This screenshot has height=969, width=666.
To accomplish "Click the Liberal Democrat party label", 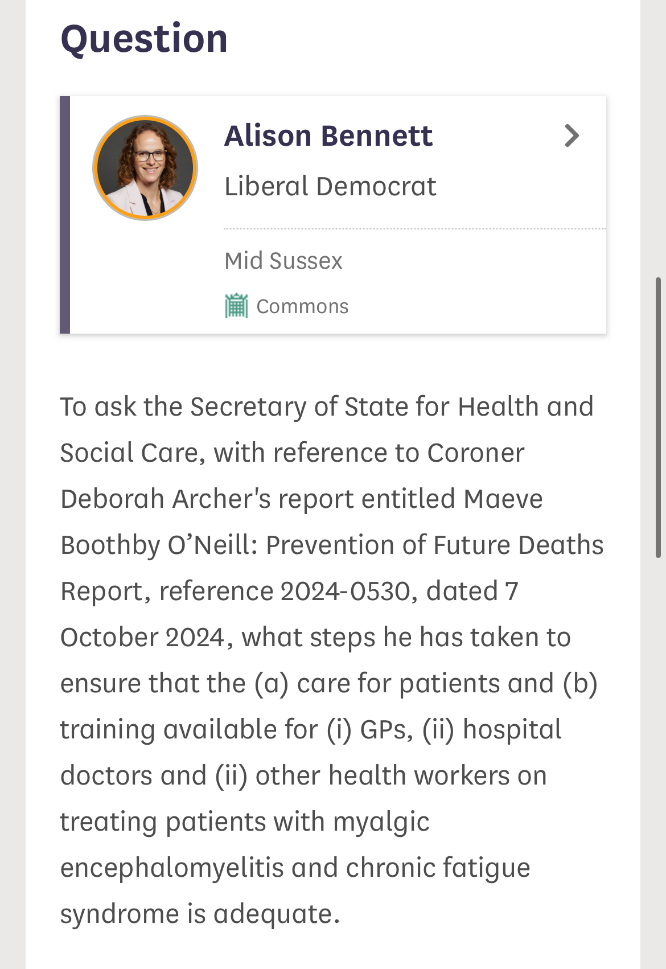I will coord(330,186).
